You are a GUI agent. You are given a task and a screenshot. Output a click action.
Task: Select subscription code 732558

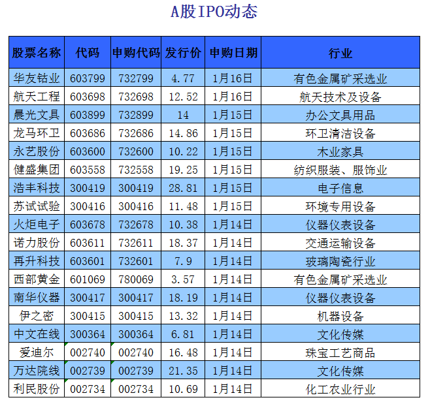(136, 170)
